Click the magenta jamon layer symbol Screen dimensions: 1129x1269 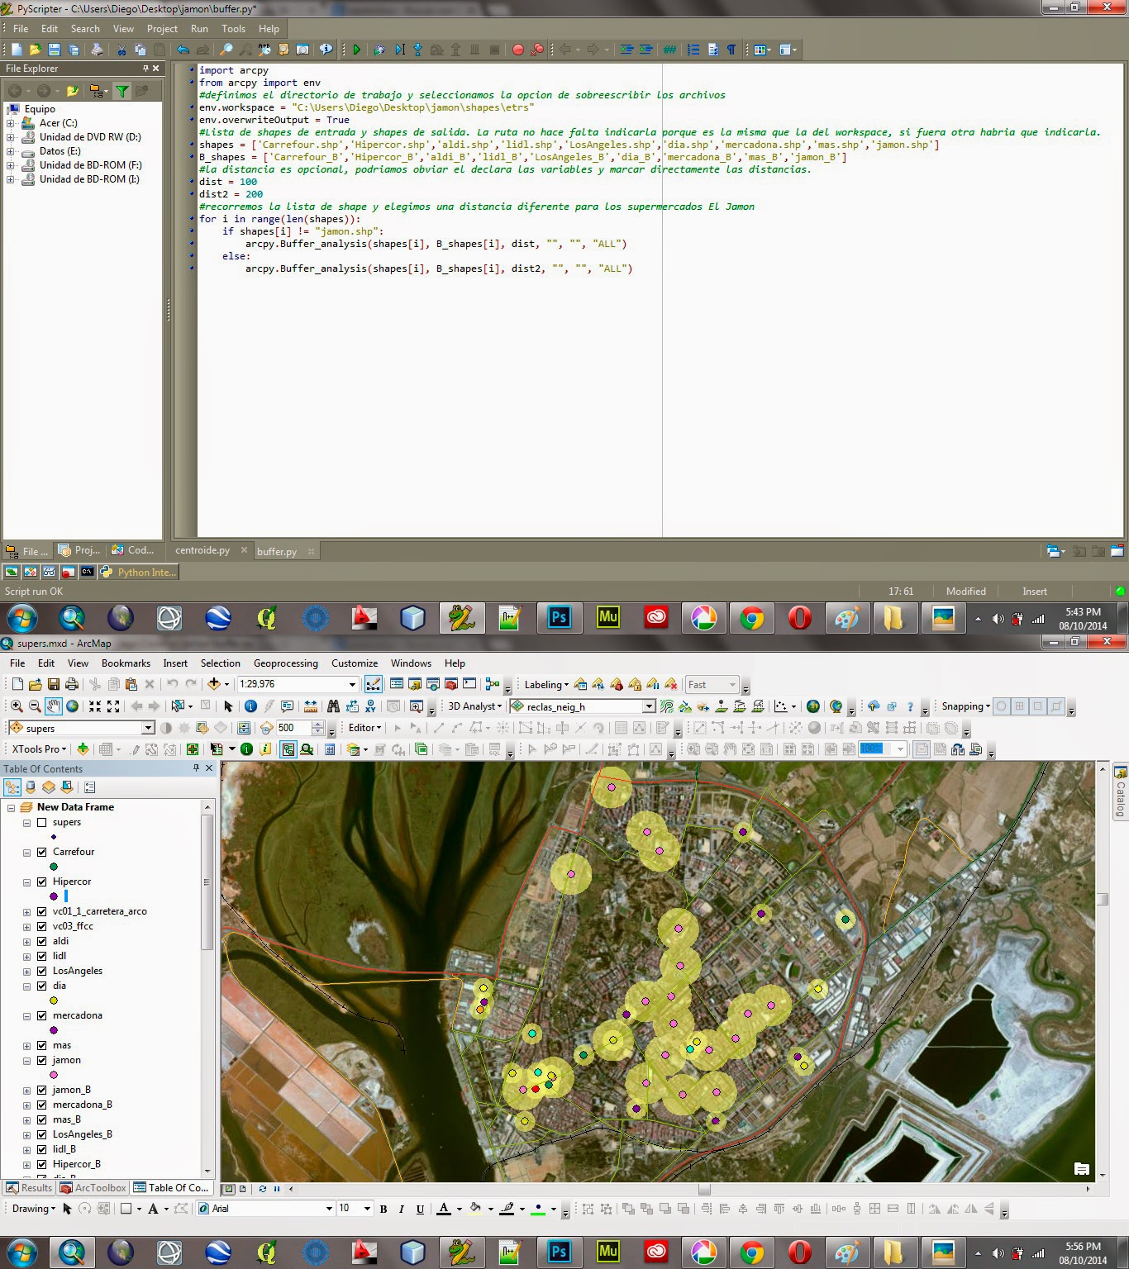coord(54,1075)
